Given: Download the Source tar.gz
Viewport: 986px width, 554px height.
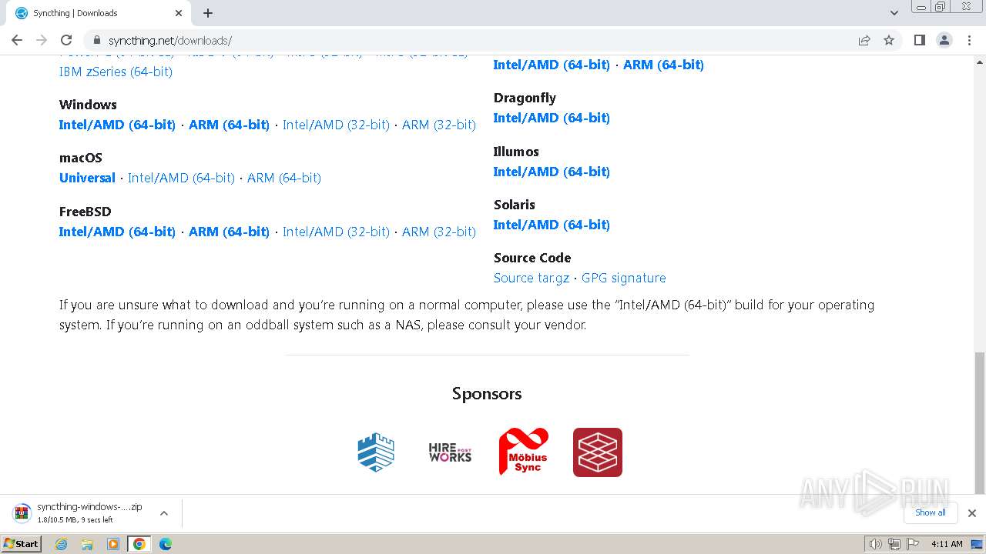Looking at the screenshot, I should (x=532, y=278).
